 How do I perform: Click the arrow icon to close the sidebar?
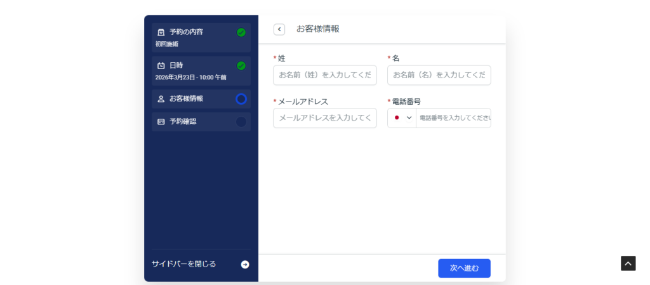[245, 265]
